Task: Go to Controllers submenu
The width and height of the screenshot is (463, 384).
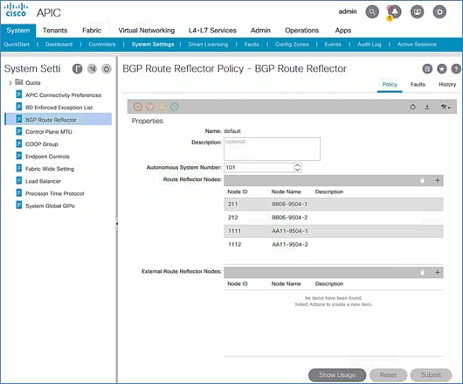Action: pyautogui.click(x=102, y=45)
